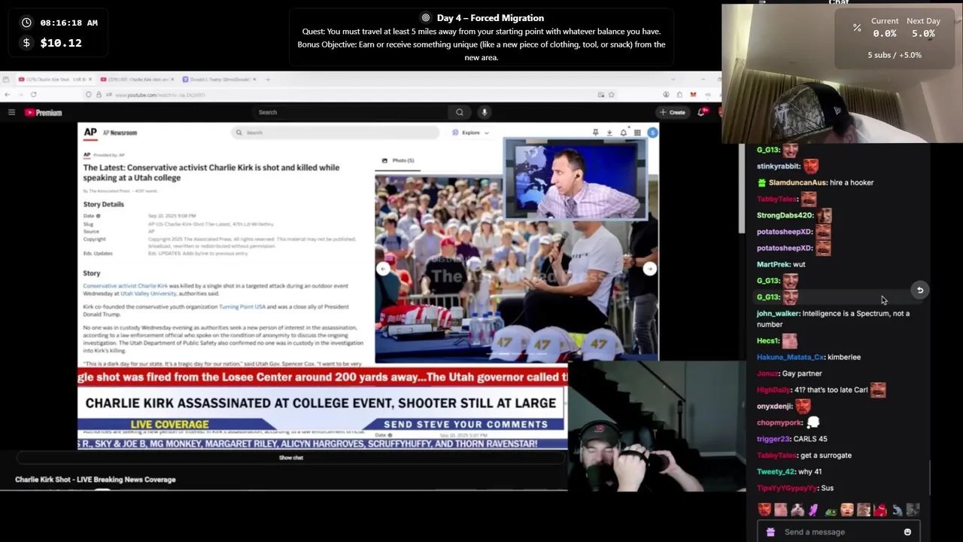The image size is (963, 542).
Task: Click the SEND STEVE YOUR COMMENTS banner
Action: [466, 425]
